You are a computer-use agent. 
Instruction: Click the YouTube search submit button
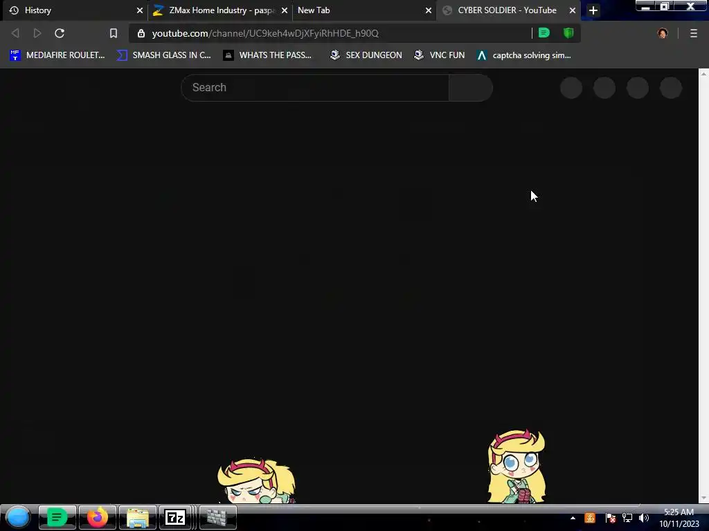point(471,88)
